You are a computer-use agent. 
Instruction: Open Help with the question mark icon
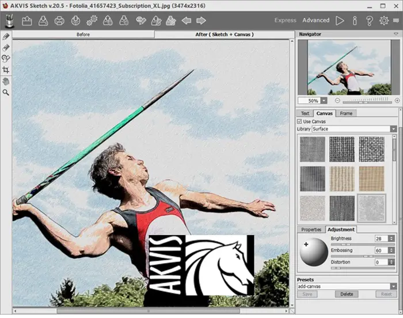pos(370,21)
